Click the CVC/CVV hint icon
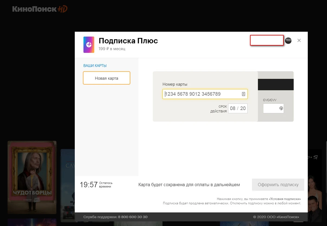Image resolution: width=327 pixels, height=226 pixels. pos(281,108)
